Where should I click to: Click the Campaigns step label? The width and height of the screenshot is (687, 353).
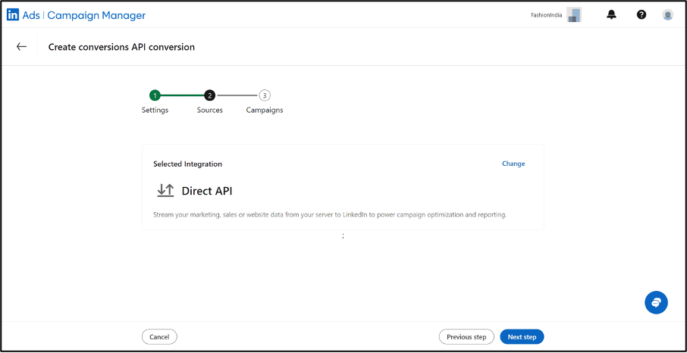tap(264, 111)
